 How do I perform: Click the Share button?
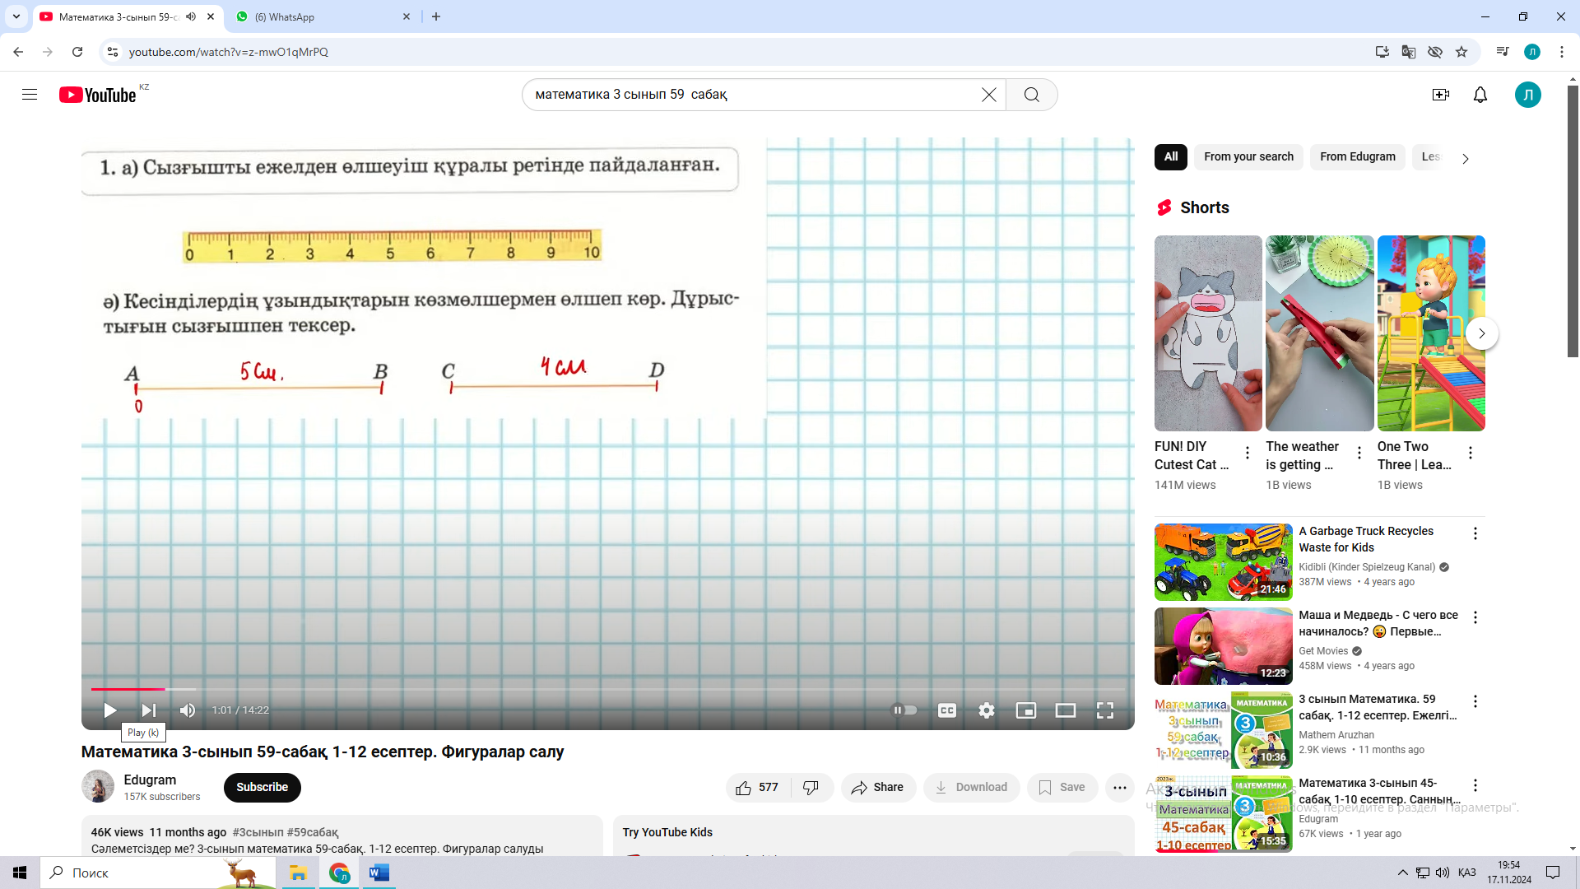click(877, 788)
